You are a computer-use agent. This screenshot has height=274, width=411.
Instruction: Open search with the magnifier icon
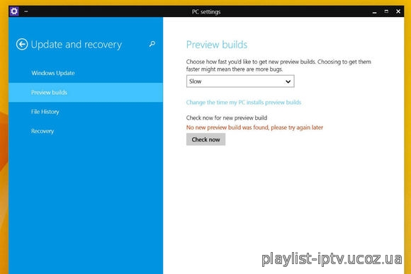pos(152,44)
